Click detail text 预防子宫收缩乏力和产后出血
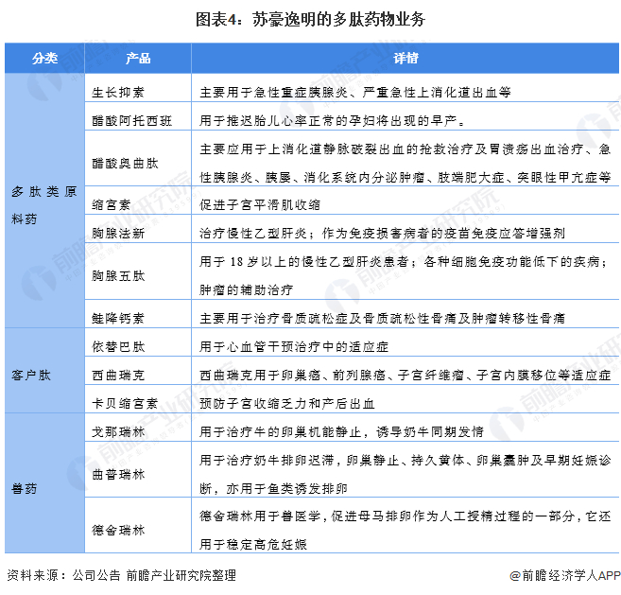This screenshot has height=595, width=621. point(286,403)
